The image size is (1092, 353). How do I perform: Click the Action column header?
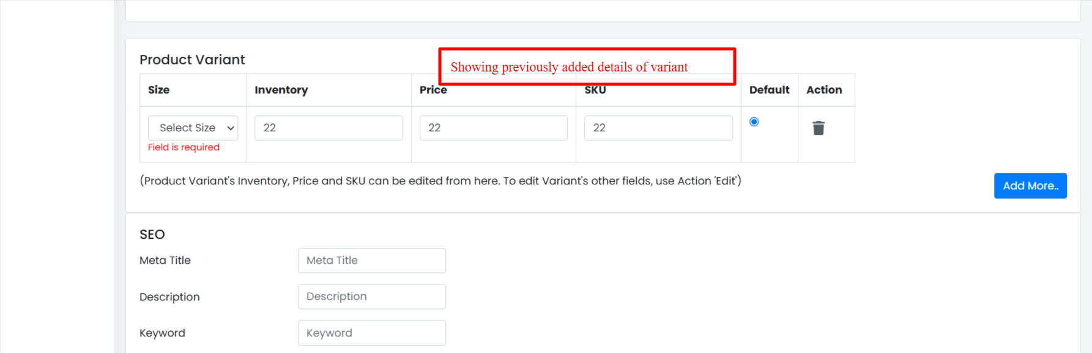tap(824, 90)
